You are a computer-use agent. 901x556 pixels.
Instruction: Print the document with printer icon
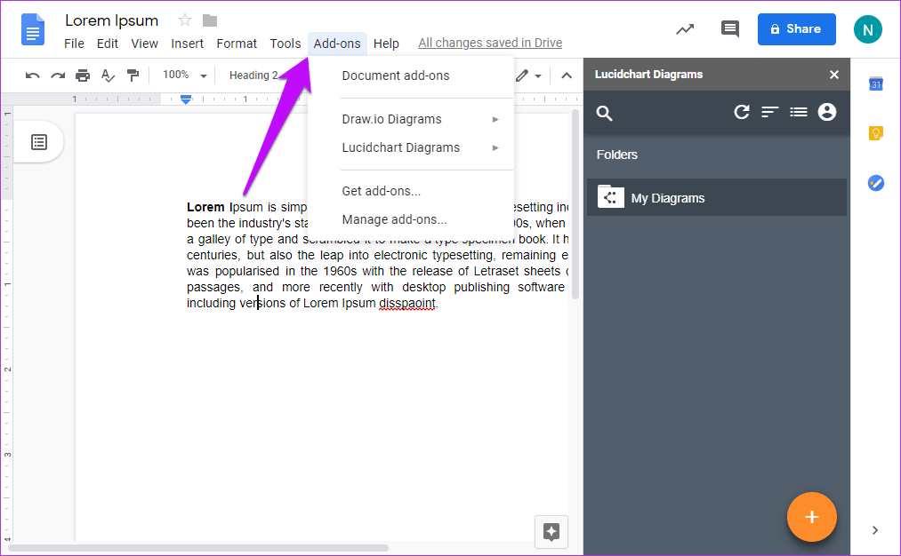83,75
